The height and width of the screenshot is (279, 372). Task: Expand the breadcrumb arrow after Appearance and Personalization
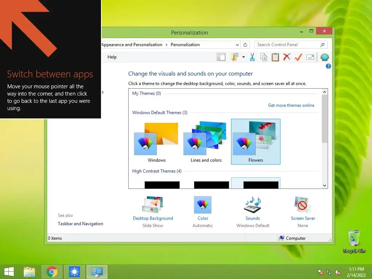[x=166, y=45]
